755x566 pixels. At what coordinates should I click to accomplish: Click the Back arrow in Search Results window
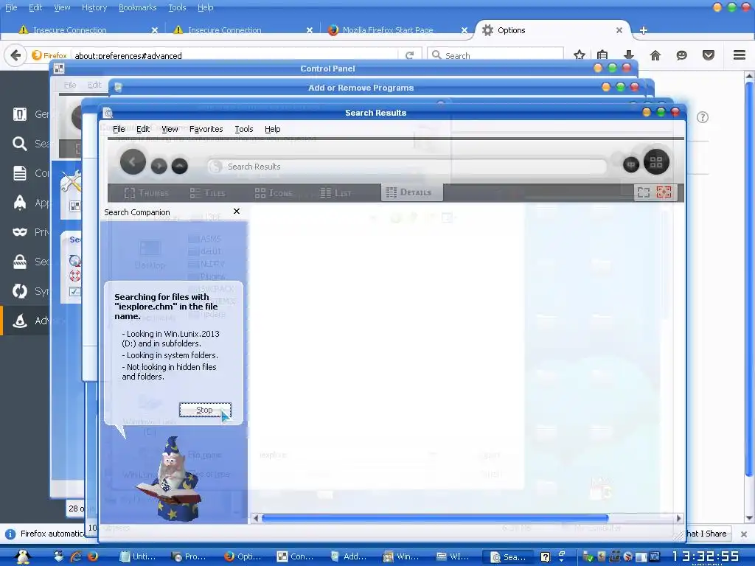(133, 161)
